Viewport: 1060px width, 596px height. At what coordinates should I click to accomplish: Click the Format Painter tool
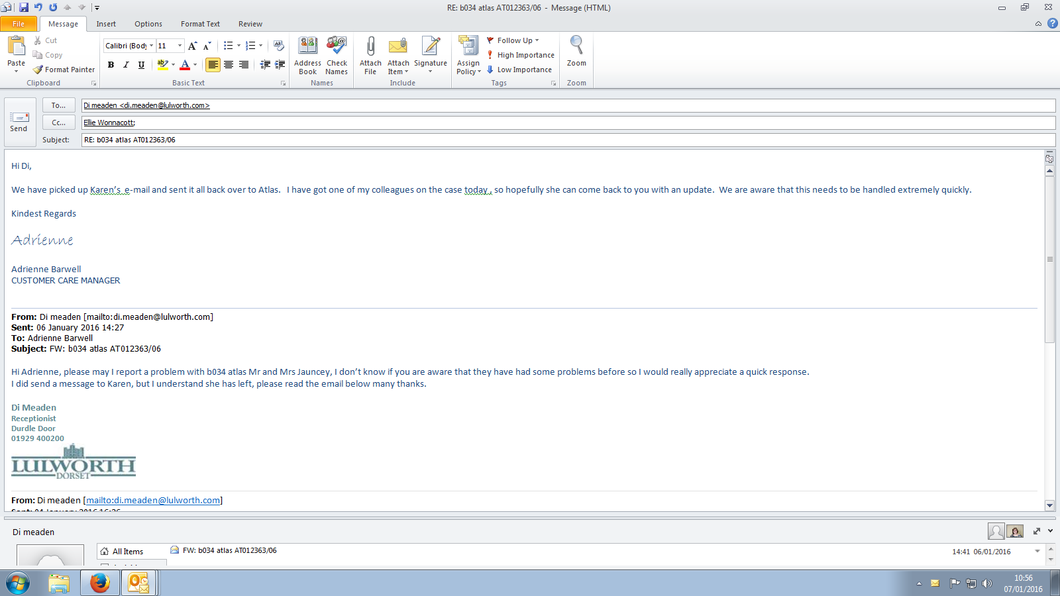pos(64,70)
